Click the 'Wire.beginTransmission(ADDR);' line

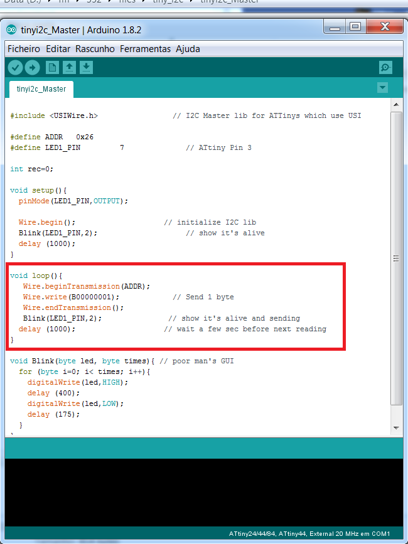coord(87,287)
